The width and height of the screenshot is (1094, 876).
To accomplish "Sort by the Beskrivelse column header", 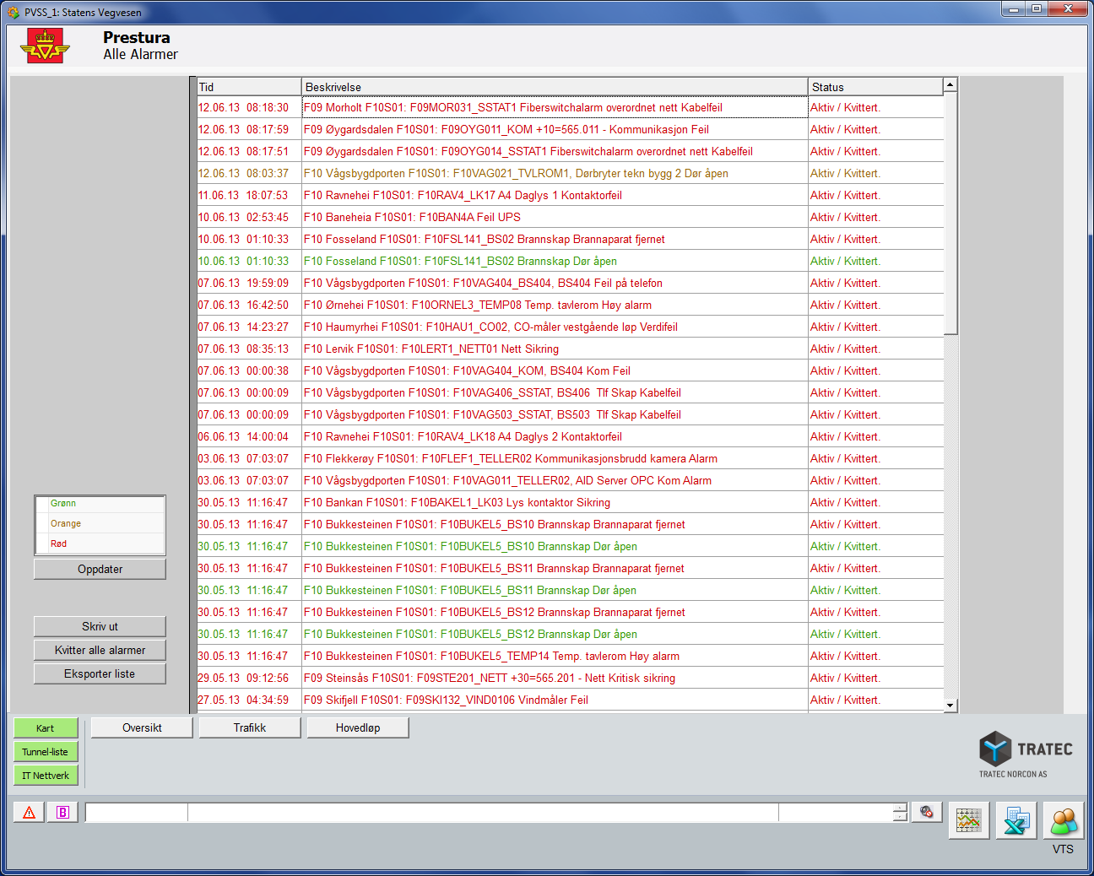I will click(x=555, y=87).
